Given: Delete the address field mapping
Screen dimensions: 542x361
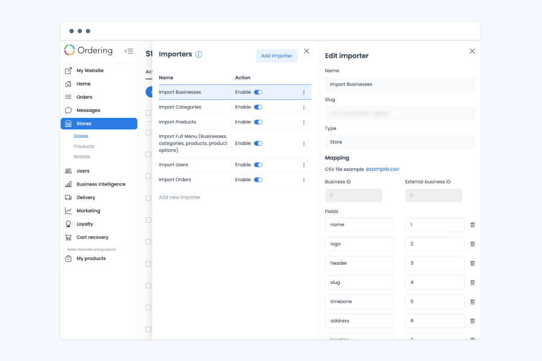Looking at the screenshot, I should 473,321.
